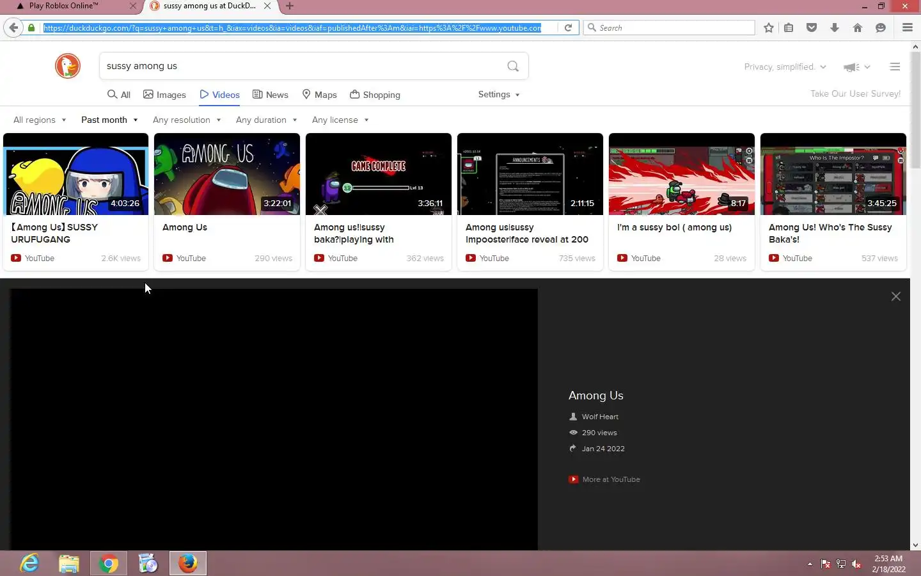Viewport: 921px width, 576px height.
Task: Switch to the News tab
Action: [x=271, y=95]
